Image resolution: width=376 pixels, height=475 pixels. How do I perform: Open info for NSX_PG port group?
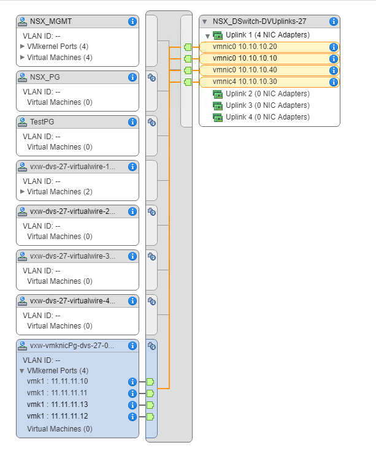click(132, 77)
